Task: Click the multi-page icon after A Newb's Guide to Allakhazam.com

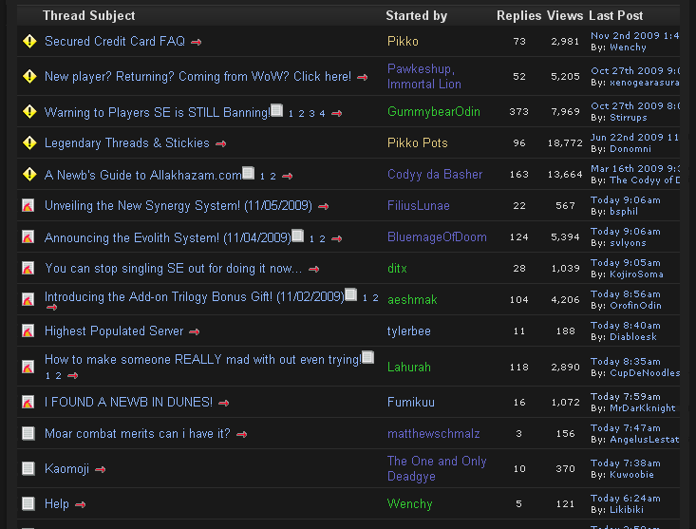Action: (x=249, y=174)
